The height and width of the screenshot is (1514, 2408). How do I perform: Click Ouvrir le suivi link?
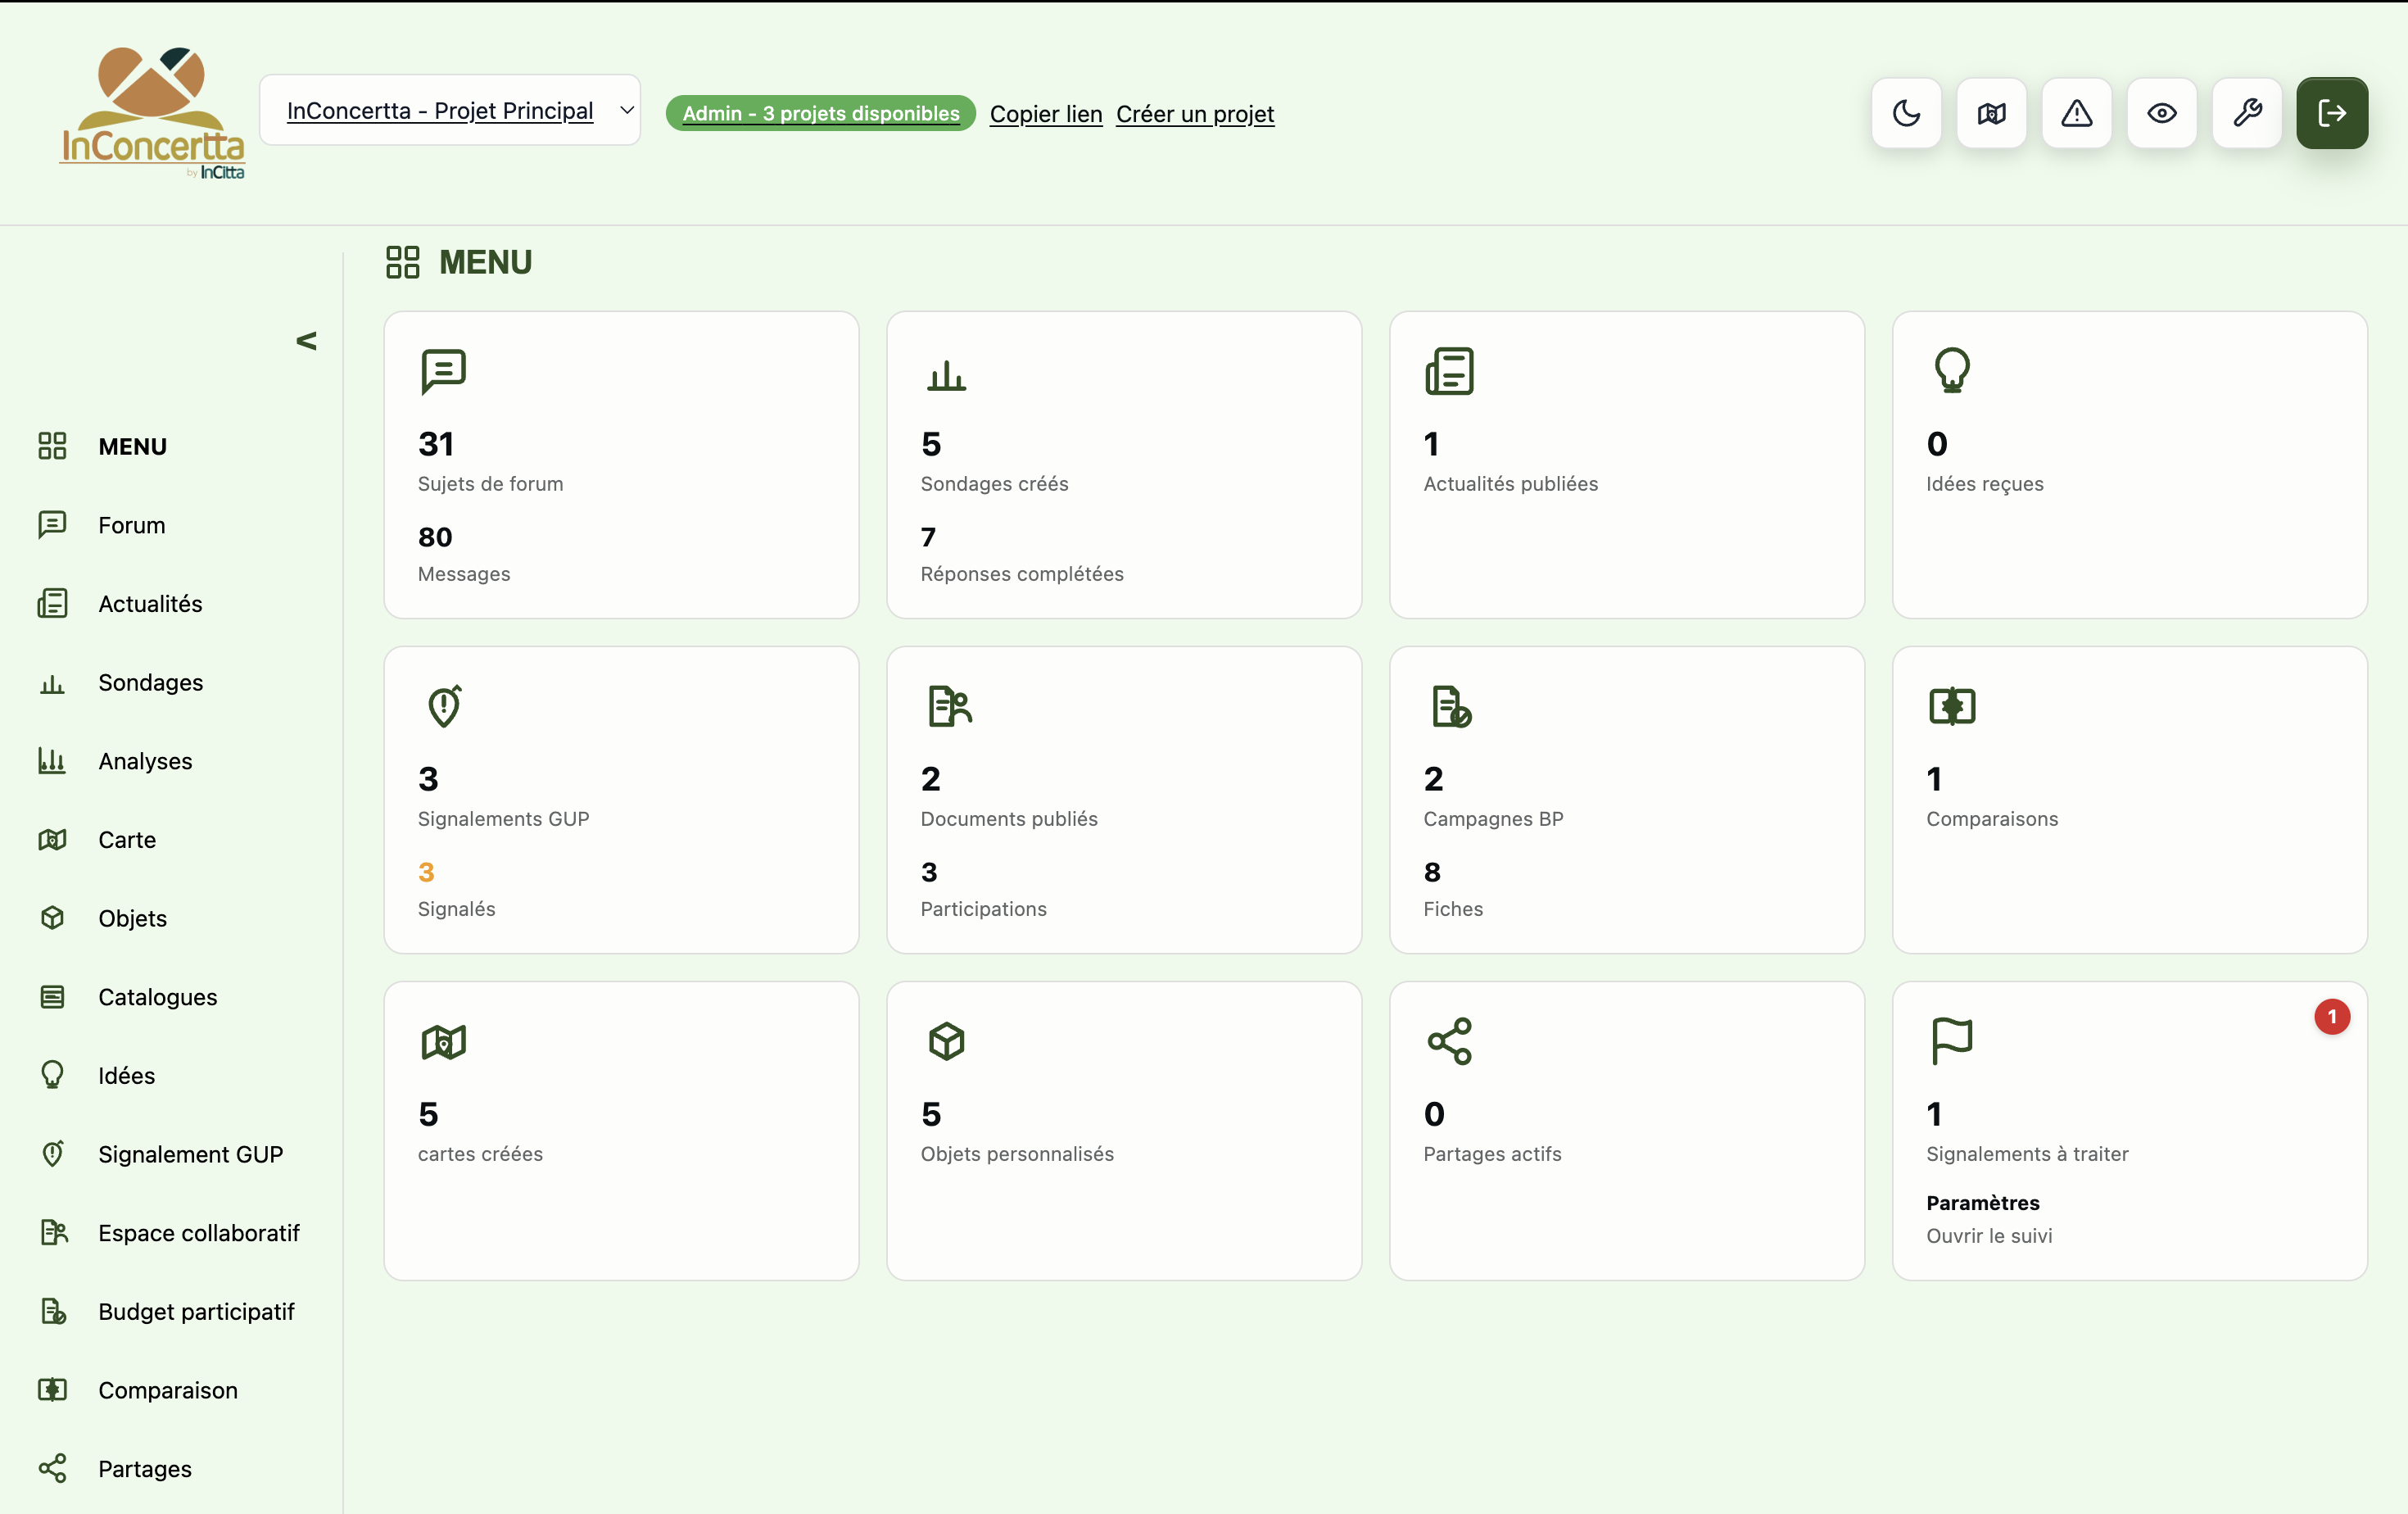[x=1989, y=1236]
